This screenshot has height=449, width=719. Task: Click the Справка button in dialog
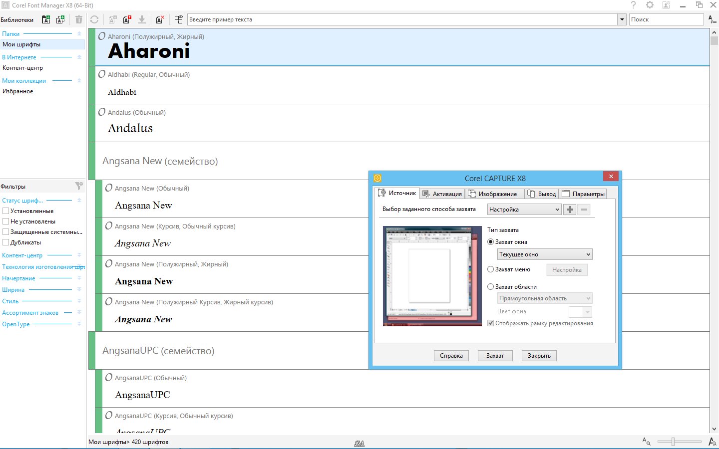(x=451, y=356)
